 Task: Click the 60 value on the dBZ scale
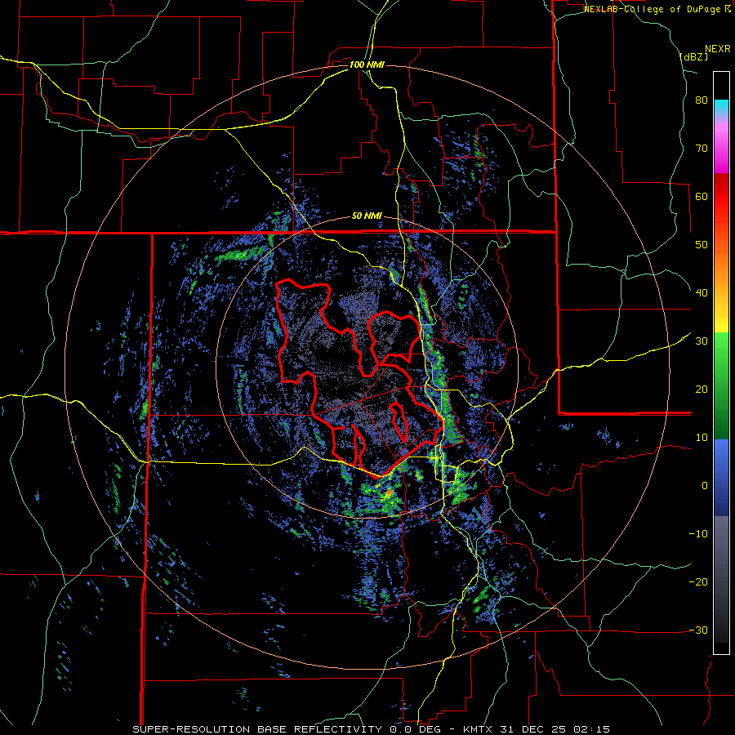coord(702,196)
